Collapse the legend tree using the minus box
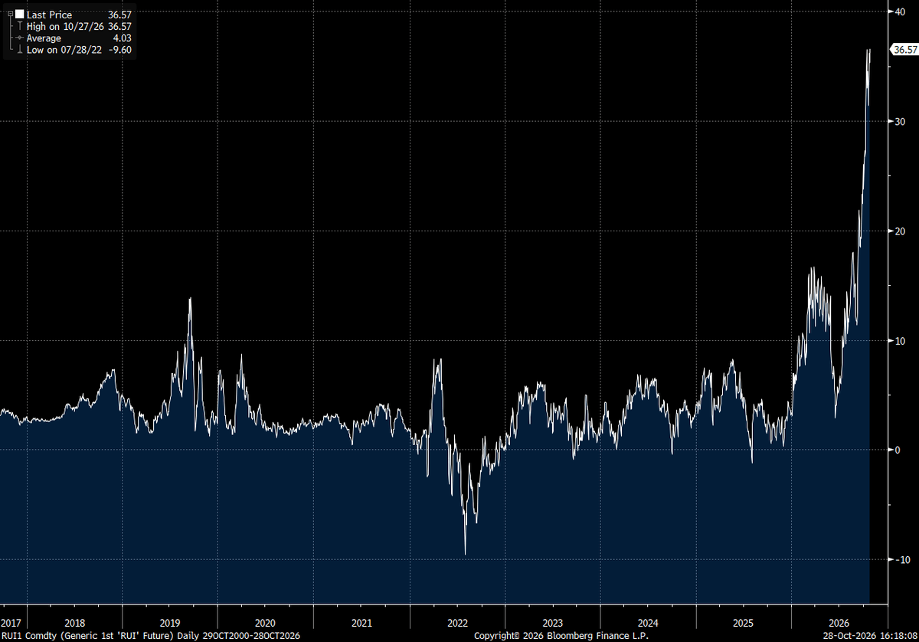 (x=9, y=15)
